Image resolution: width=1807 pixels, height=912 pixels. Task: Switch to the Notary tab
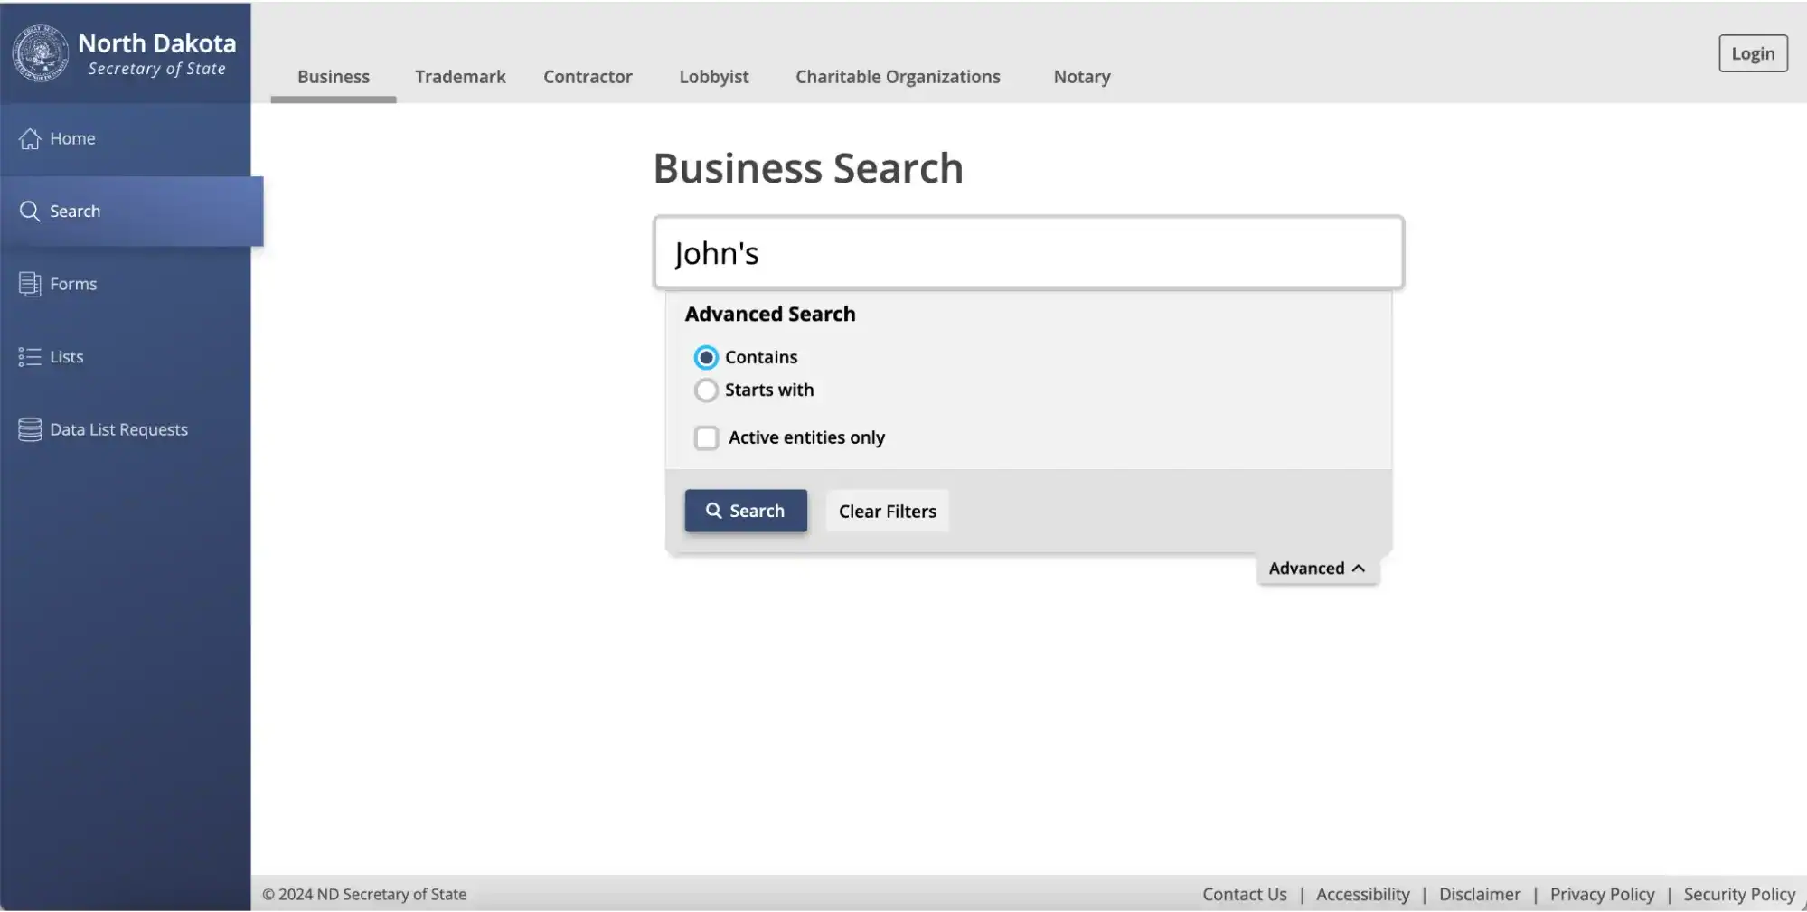(1081, 77)
